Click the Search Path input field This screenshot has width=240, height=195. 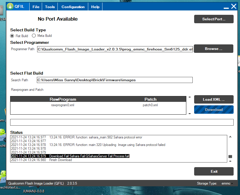pyautogui.click(x=115, y=80)
